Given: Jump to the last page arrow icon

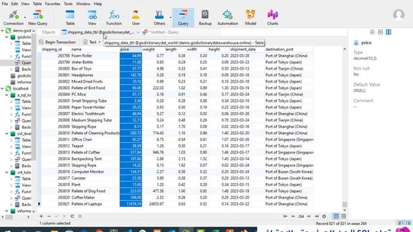Looking at the screenshot, I should coord(316,217).
